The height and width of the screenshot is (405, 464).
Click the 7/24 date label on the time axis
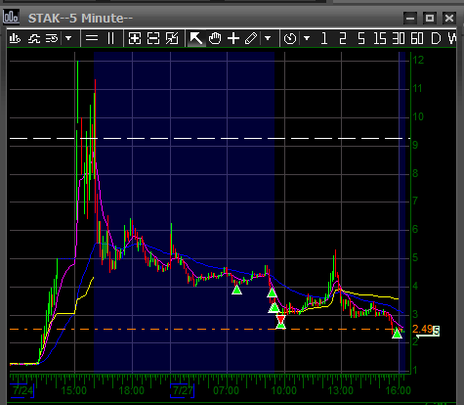(x=22, y=390)
